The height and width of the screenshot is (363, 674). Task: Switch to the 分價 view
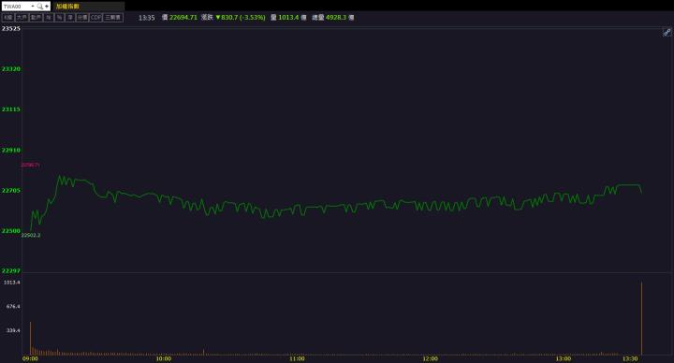click(82, 18)
